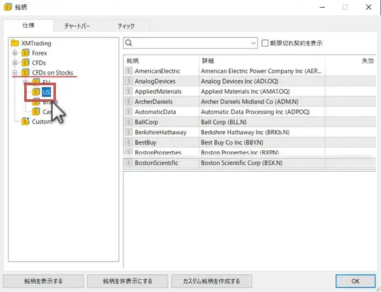This screenshot has height=292, width=381.
Task: Open the 仕様 tab
Action: point(29,25)
